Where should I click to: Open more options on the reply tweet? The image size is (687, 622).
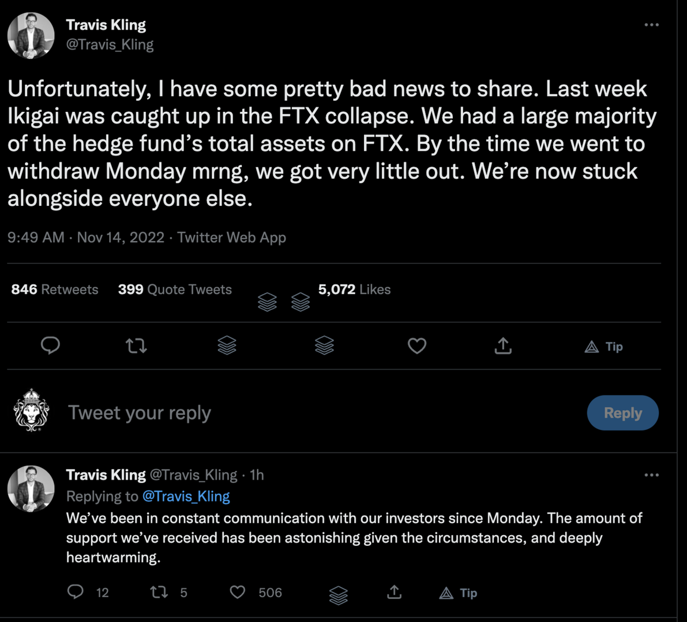tap(651, 475)
